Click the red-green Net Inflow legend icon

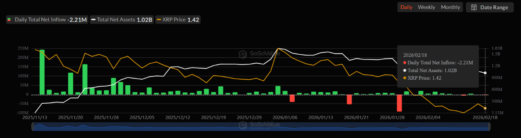click(x=9, y=20)
